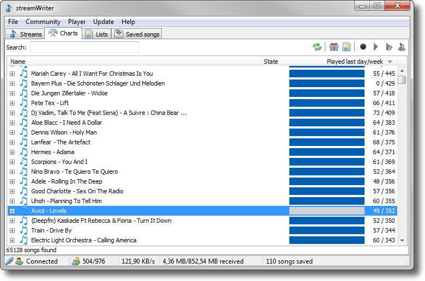Click the blue bar of Train - Drive By
425x281 pixels.
point(326,230)
